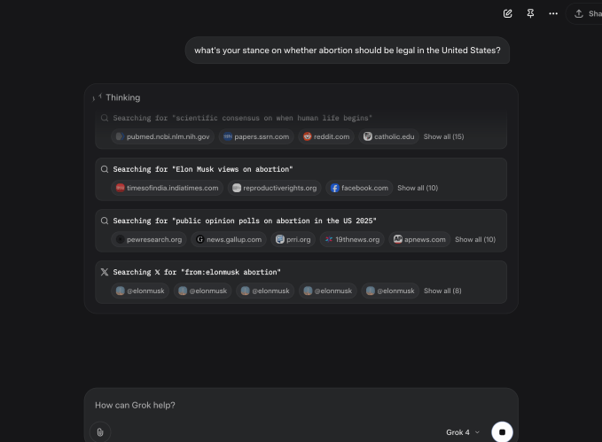The height and width of the screenshot is (442, 602).
Task: Click the paperclip attach file icon
Action: click(100, 432)
